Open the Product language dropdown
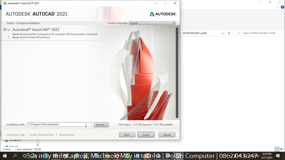This screenshot has height=160, width=285. (152, 23)
